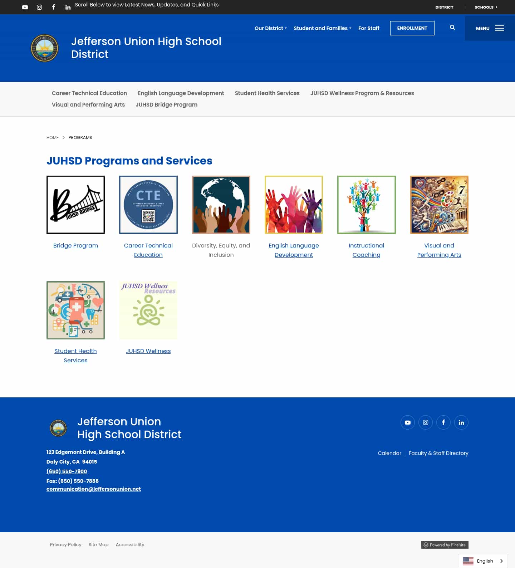Open LinkedIn circle icon in footer
The image size is (515, 568).
(461, 422)
